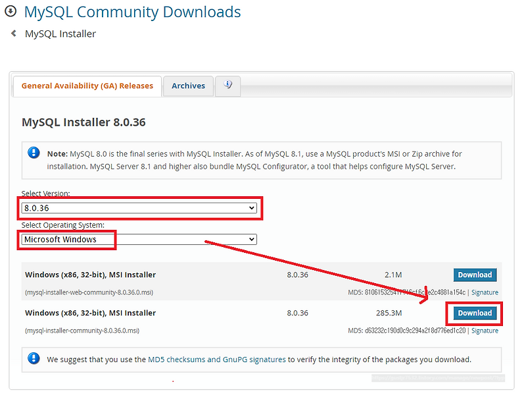Click the blue info icon in the Note box
Screen dimensions: 526x403
tap(34, 151)
